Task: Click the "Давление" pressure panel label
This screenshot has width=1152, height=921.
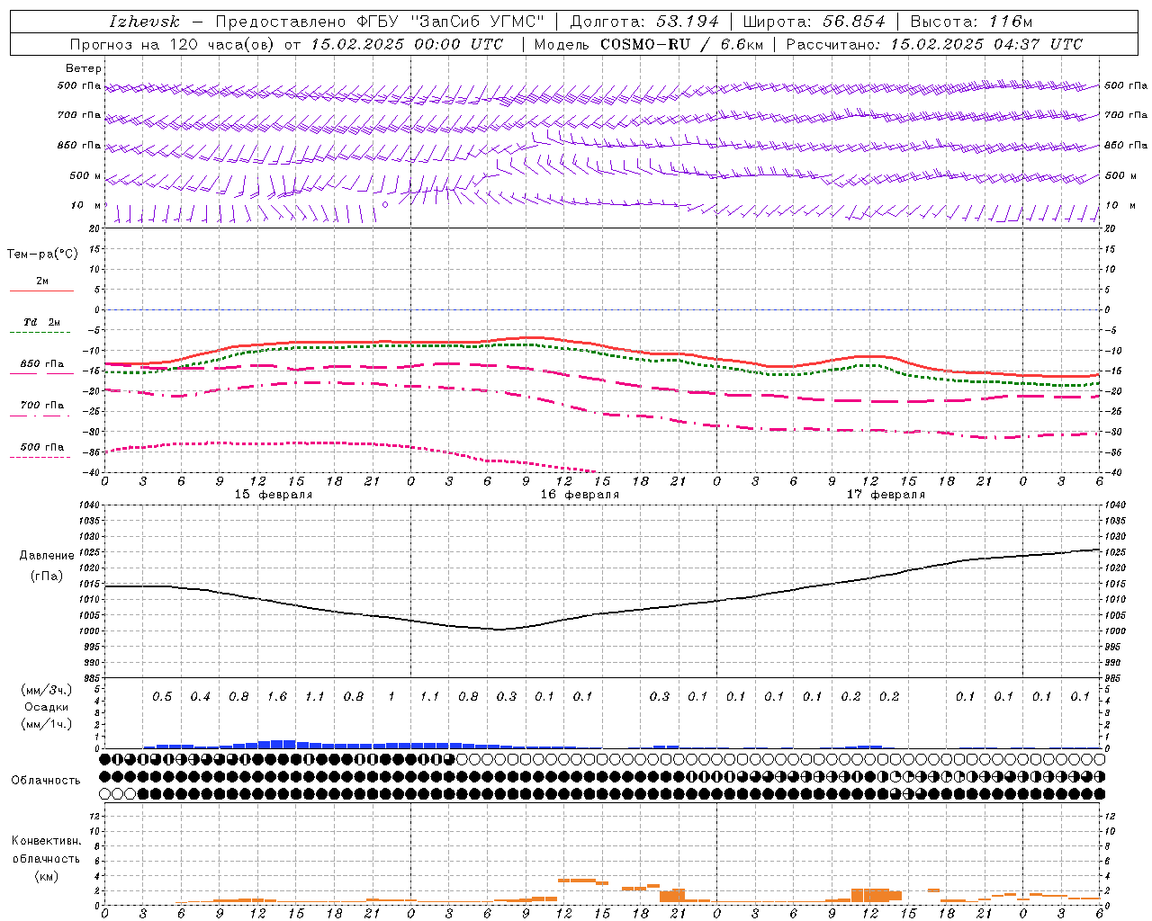Action: 47,556
